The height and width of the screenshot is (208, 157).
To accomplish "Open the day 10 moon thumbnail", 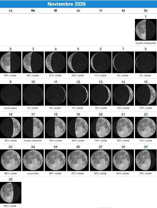I will 33,95.
